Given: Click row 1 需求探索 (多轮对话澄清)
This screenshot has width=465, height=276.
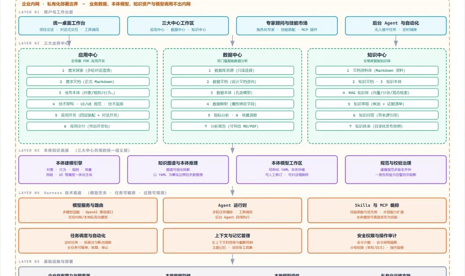Looking at the screenshot, I should (88, 71).
